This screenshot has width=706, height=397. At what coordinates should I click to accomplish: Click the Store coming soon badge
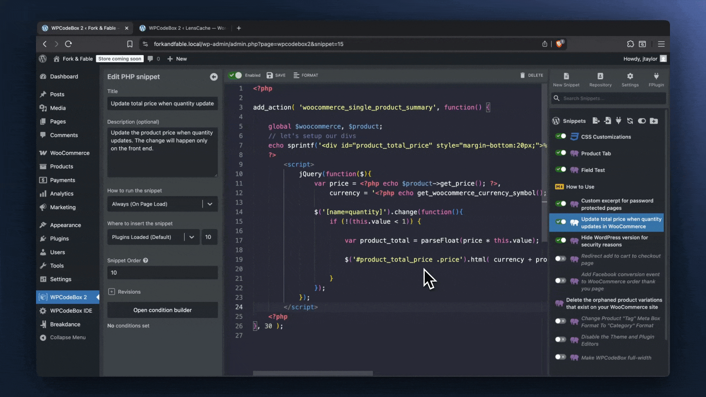(120, 59)
